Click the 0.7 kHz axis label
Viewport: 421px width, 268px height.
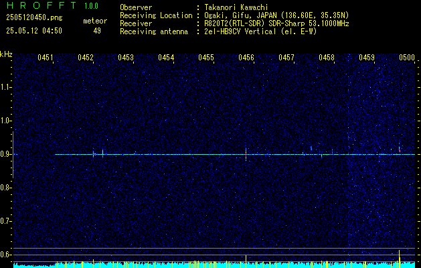(5, 221)
